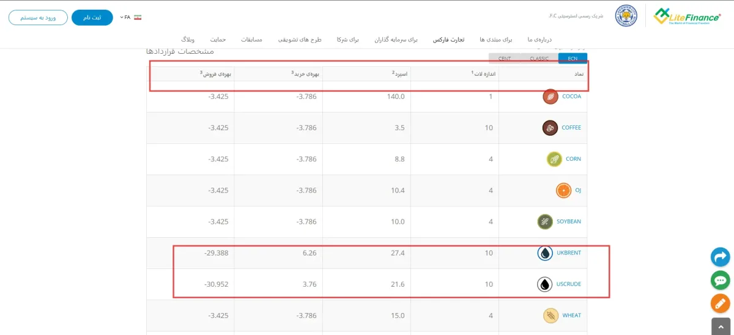Click the LiteFinance logo
This screenshot has height=335, width=734.
[687, 15]
